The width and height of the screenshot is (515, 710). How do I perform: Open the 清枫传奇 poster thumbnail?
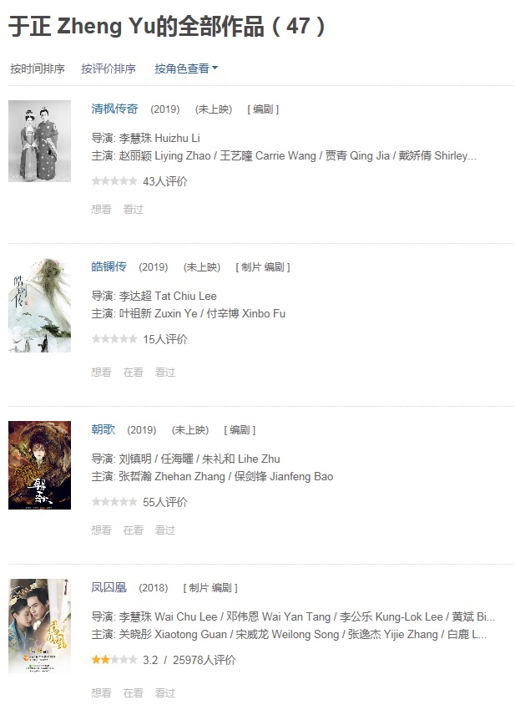(x=39, y=141)
